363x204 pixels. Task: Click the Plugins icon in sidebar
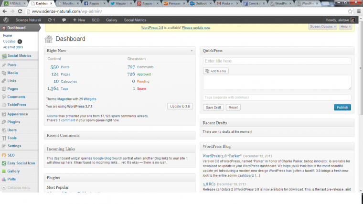coord(4,122)
